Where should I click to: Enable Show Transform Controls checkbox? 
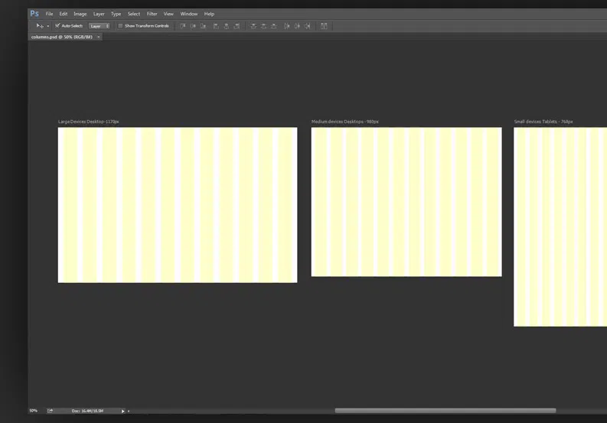(120, 26)
